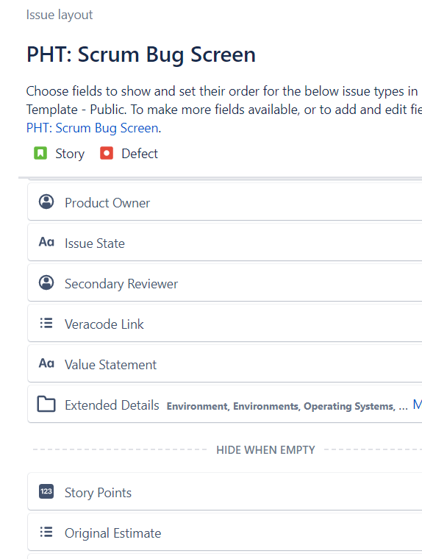Click the Issue State text field icon

pyautogui.click(x=46, y=242)
